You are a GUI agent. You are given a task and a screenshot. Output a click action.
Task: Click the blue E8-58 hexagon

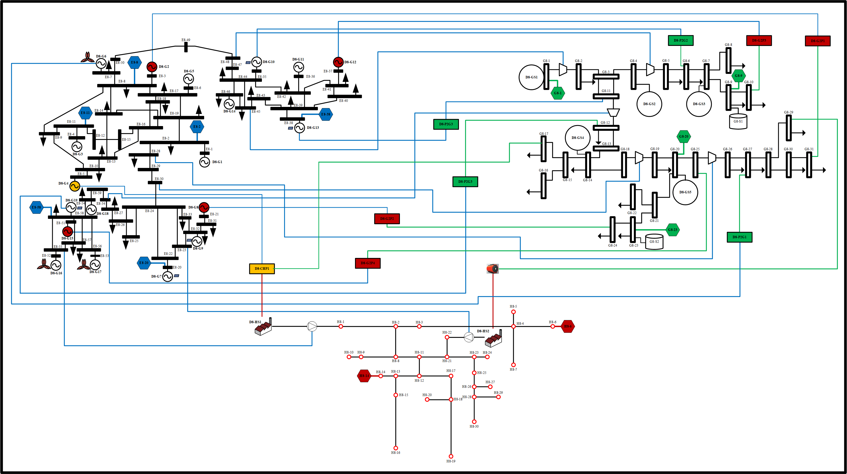coord(36,207)
